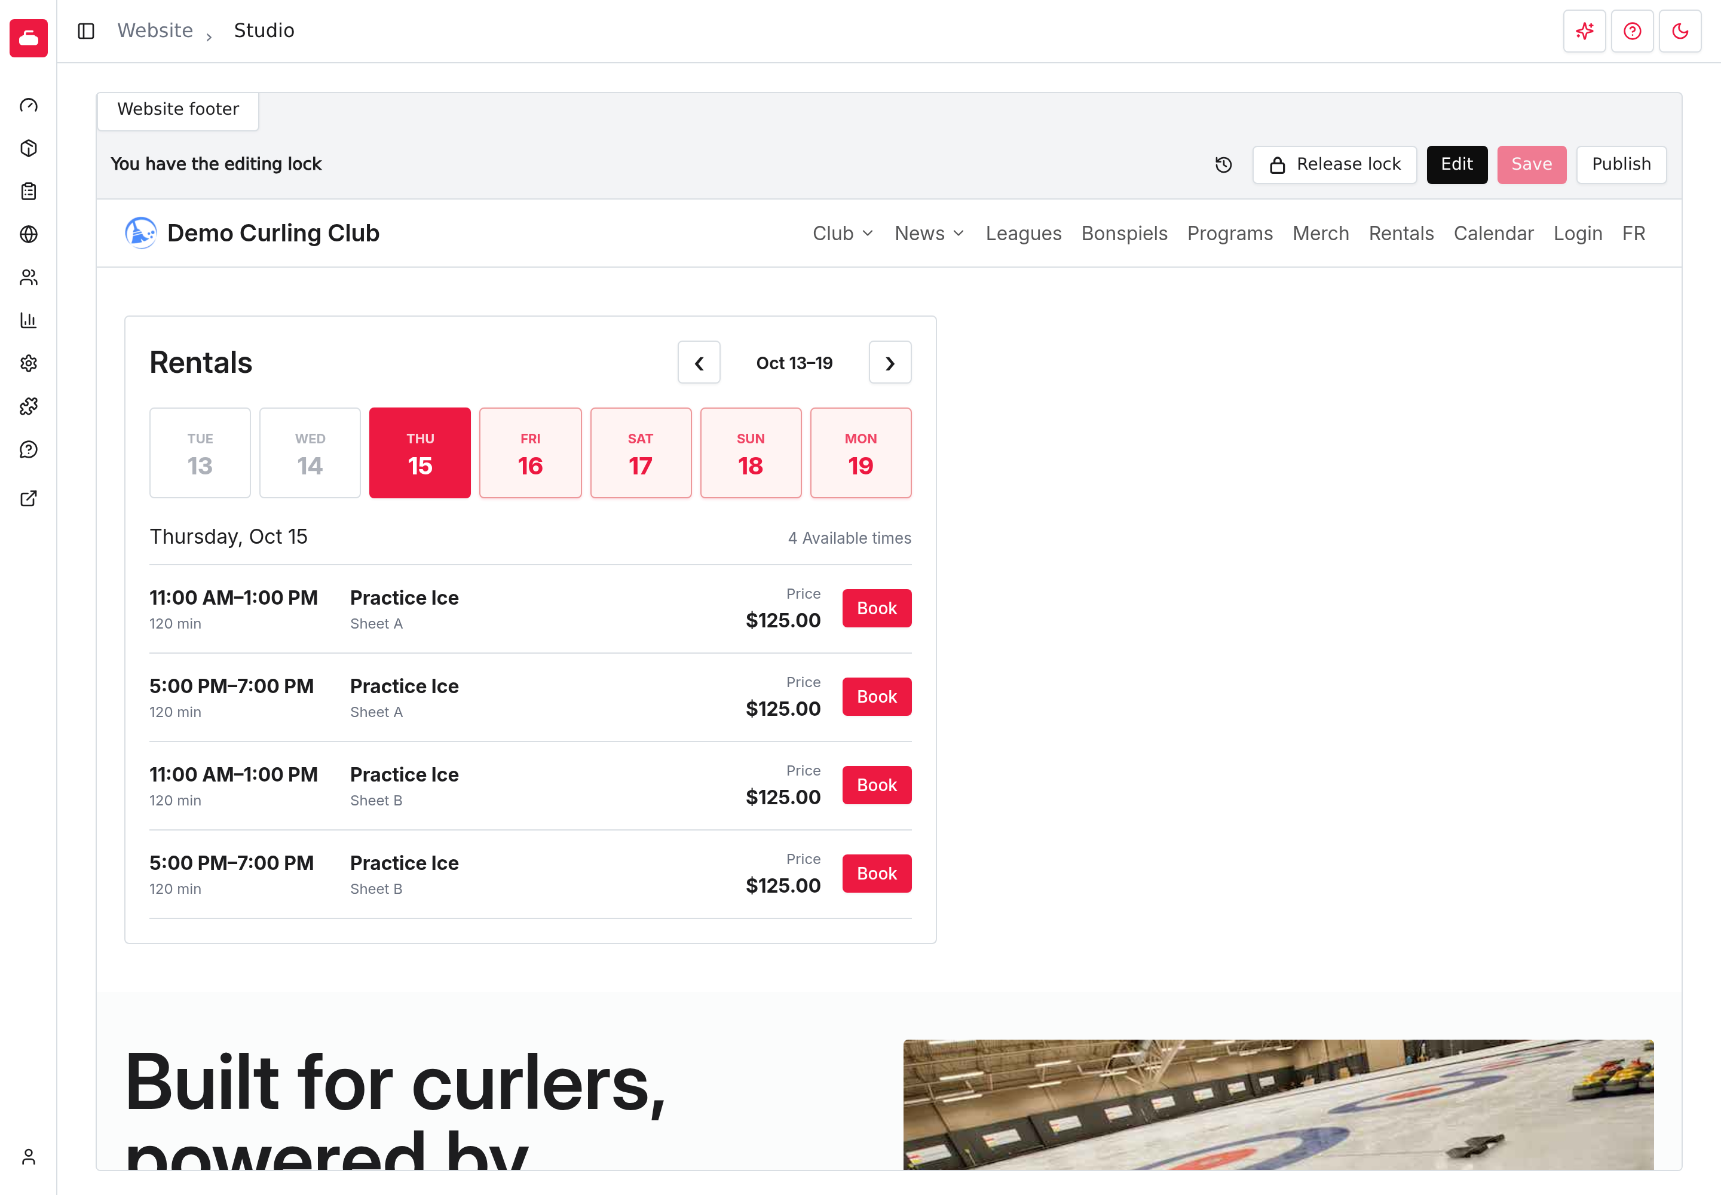Viewport: 1721px width, 1195px height.
Task: Open the Merch nav item
Action: pyautogui.click(x=1321, y=234)
